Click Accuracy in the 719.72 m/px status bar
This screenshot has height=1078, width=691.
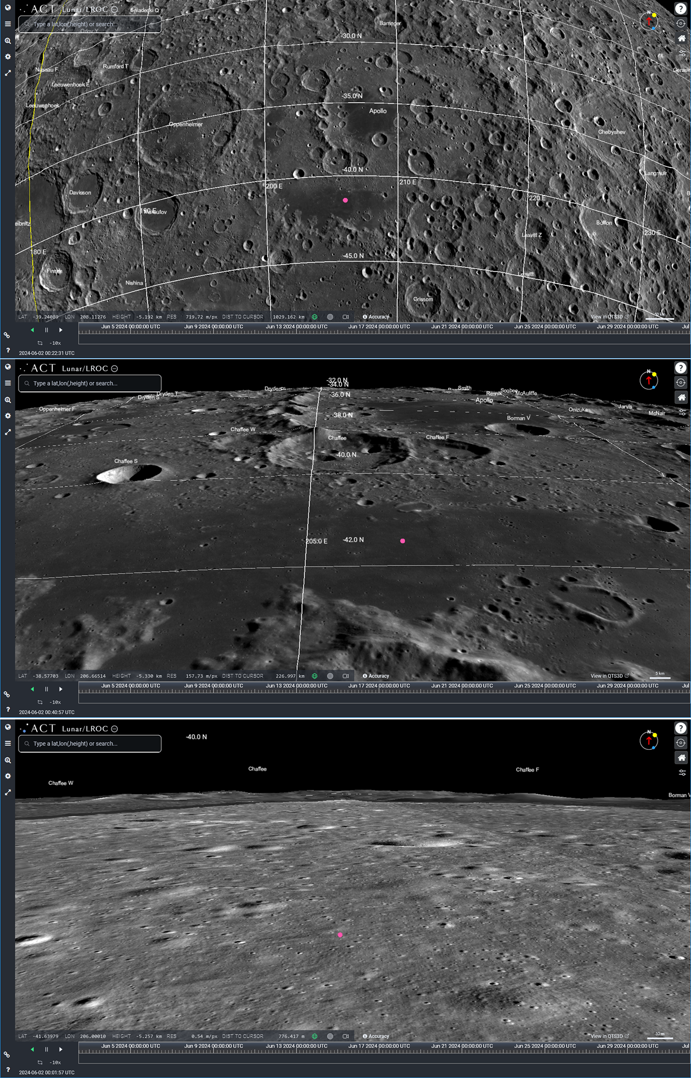(x=376, y=317)
